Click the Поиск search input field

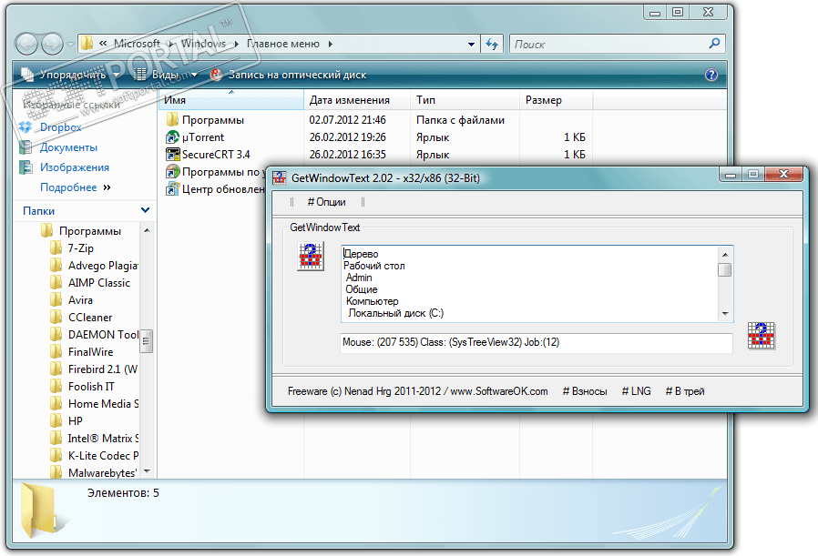pos(608,45)
